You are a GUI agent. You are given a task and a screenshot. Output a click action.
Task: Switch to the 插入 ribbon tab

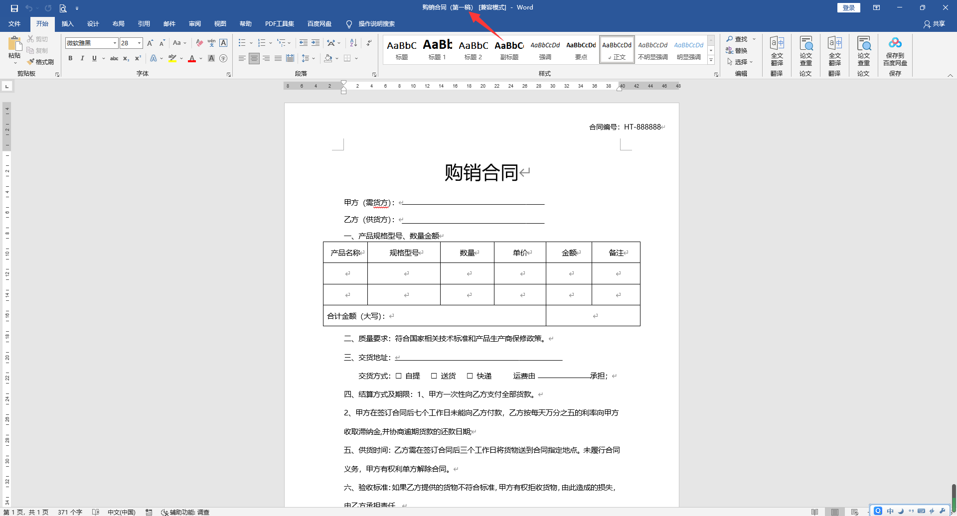(x=67, y=24)
